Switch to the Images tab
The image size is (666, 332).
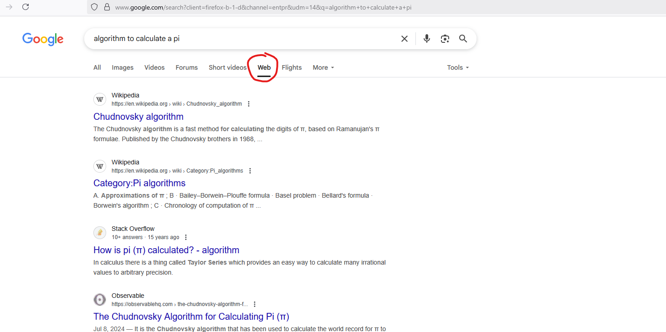point(123,67)
